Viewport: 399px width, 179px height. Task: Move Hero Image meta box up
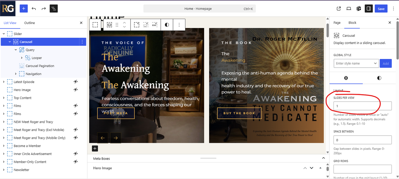click(305, 168)
